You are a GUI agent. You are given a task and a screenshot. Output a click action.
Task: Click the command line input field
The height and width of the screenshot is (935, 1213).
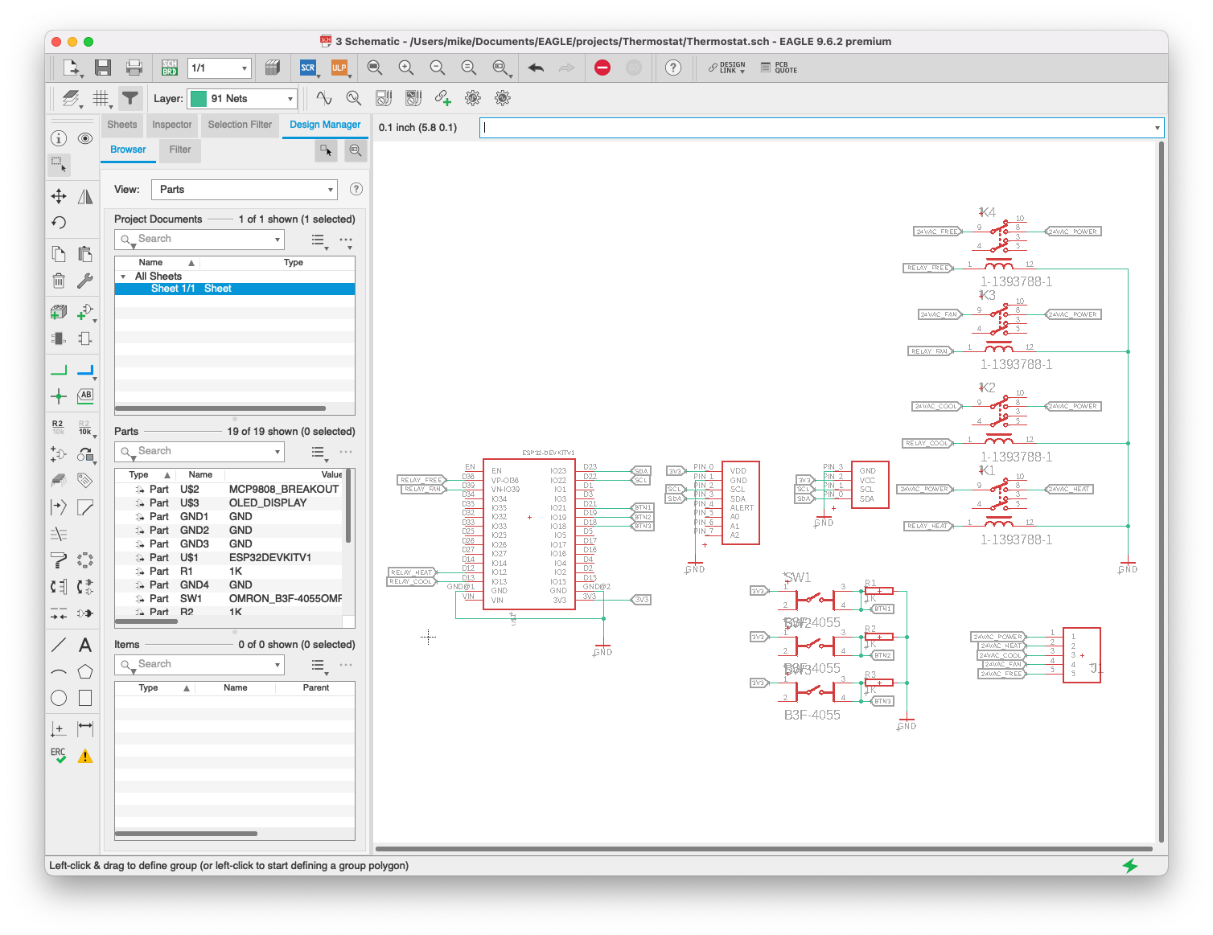pyautogui.click(x=816, y=127)
